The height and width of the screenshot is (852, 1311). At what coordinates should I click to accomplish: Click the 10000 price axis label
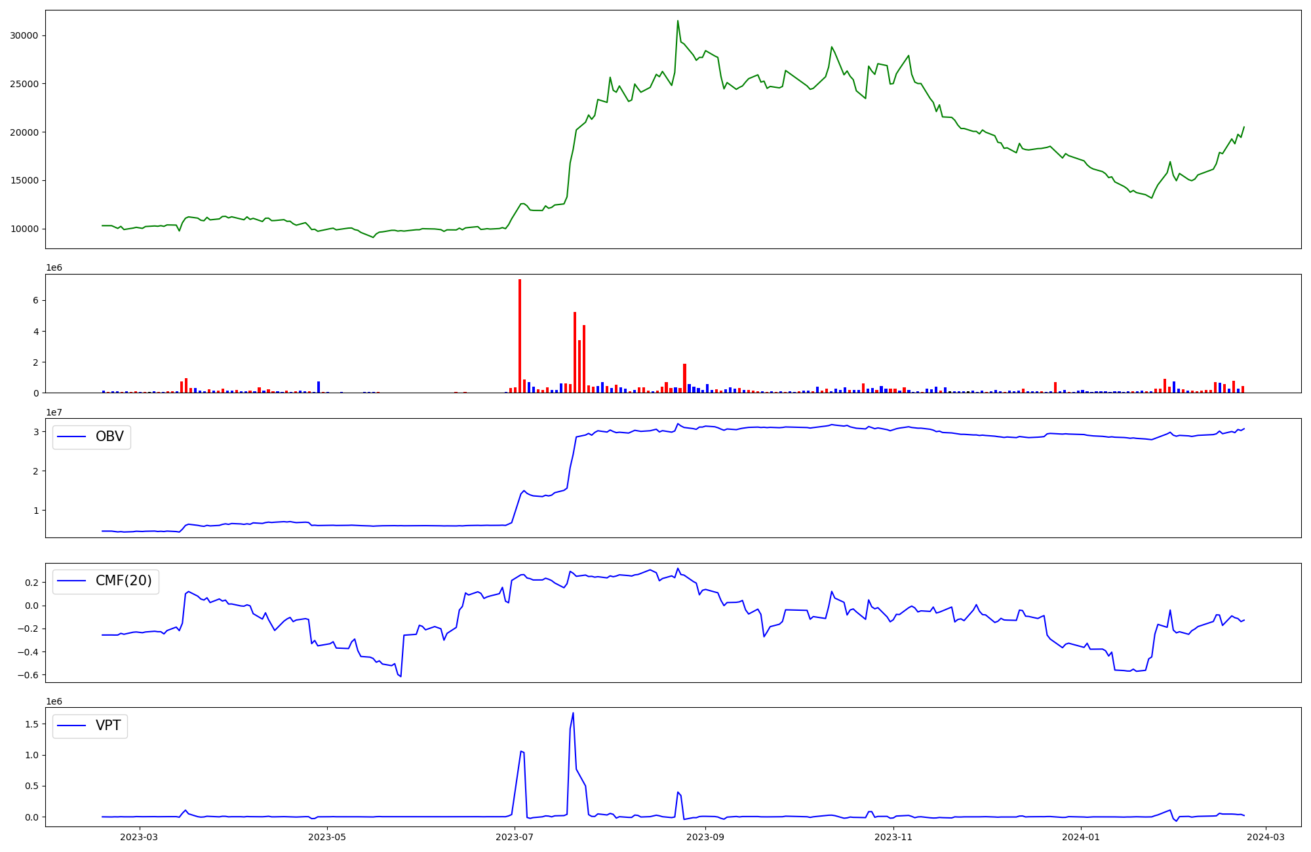pos(24,229)
